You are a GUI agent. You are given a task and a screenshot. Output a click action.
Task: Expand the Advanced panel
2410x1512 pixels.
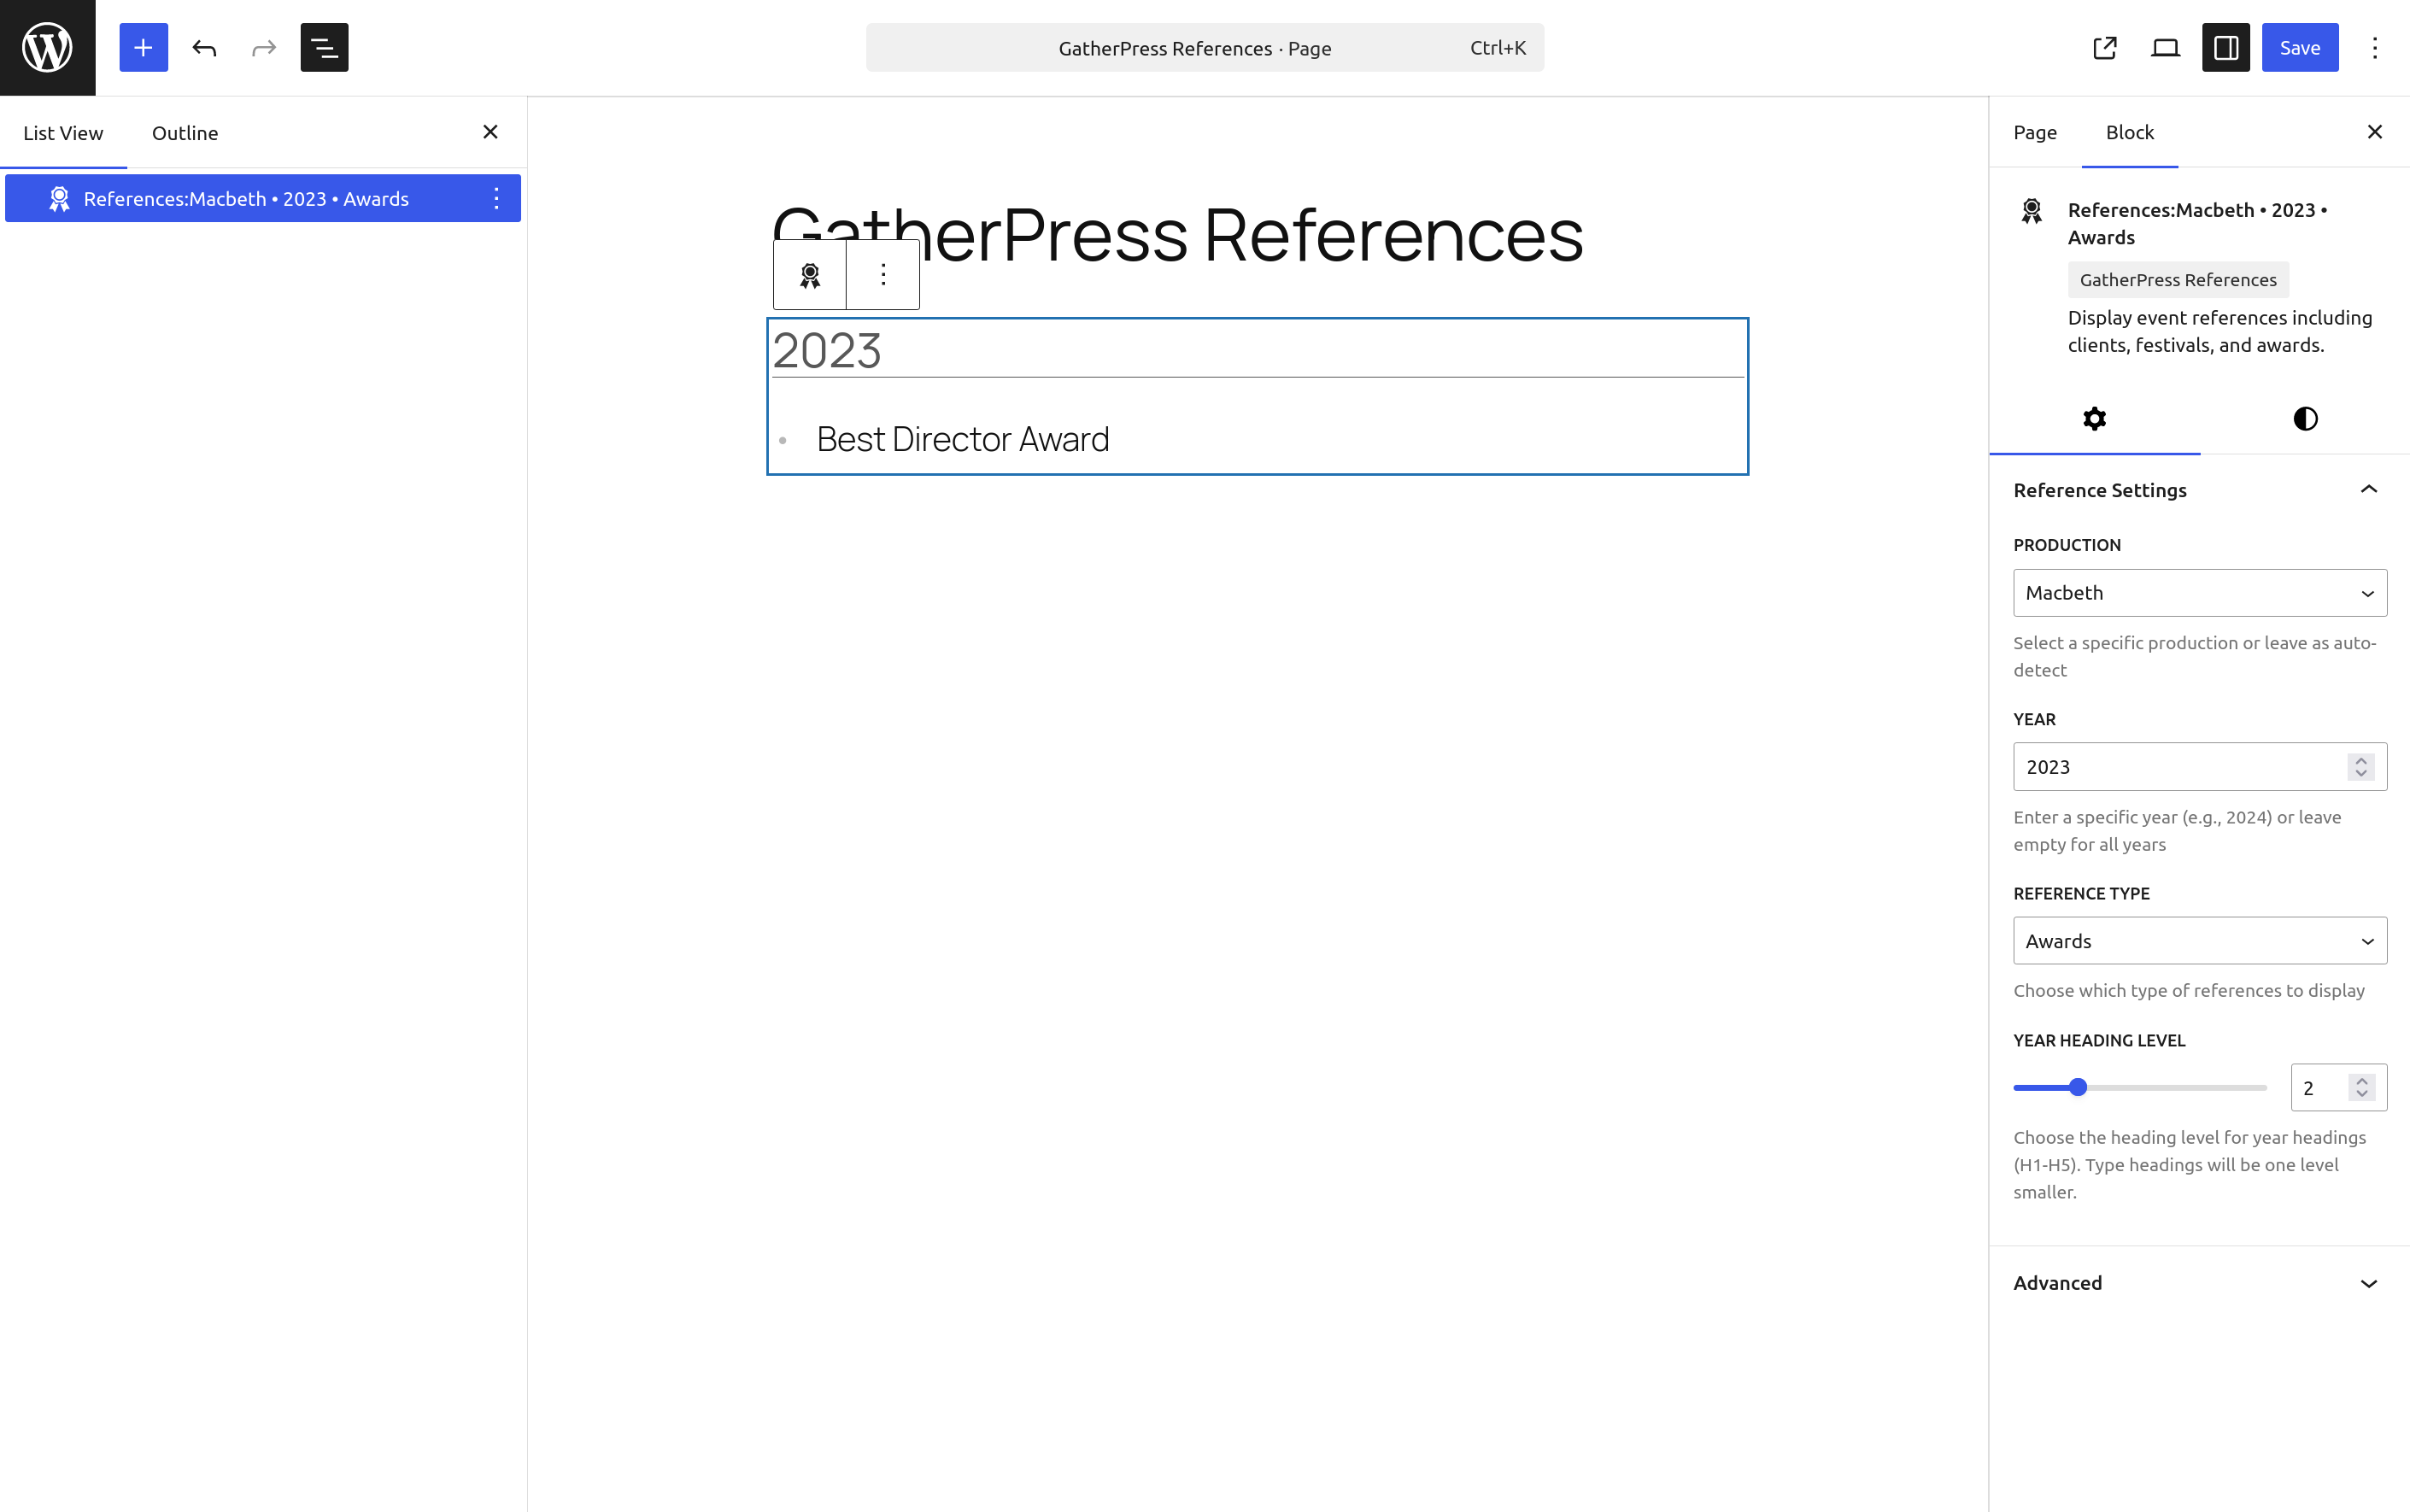(x=2199, y=1283)
